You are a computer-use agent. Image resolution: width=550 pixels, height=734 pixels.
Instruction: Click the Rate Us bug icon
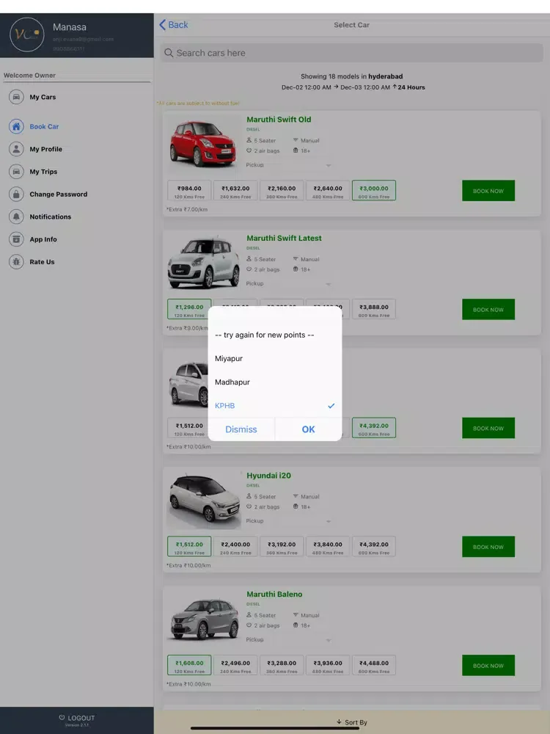tap(16, 262)
